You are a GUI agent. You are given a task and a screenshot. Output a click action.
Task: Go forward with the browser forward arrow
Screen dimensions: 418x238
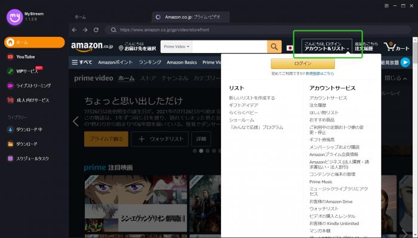pyautogui.click(x=85, y=30)
